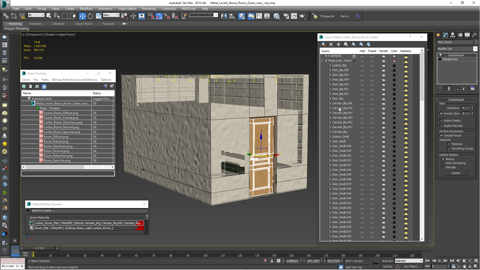The height and width of the screenshot is (270, 480).
Task: Click color swatch of 0 (default) layer
Action: [394, 56]
